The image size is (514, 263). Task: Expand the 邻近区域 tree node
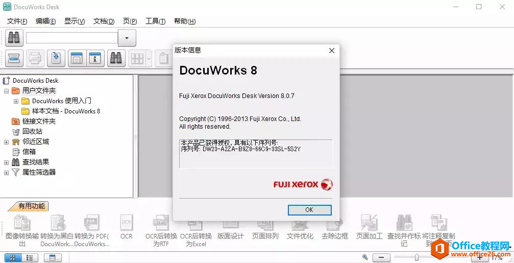click(6, 142)
